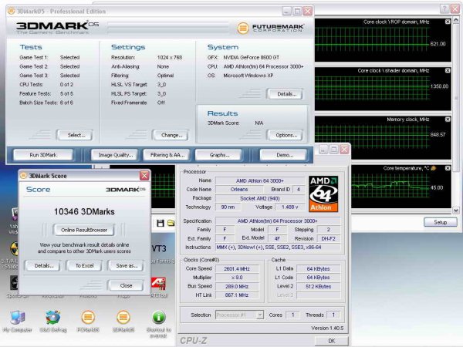Click the monitoring window scrollbar up arrow

click(456, 21)
